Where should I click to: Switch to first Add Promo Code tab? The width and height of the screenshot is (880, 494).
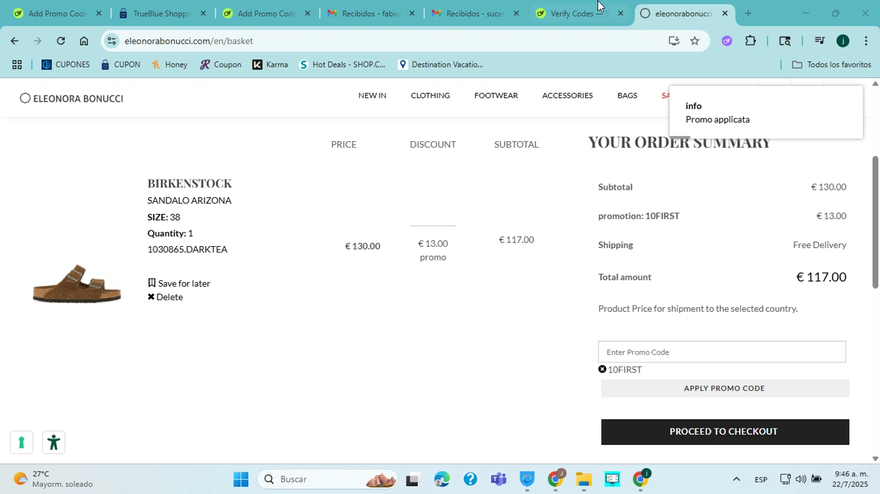pyautogui.click(x=56, y=13)
